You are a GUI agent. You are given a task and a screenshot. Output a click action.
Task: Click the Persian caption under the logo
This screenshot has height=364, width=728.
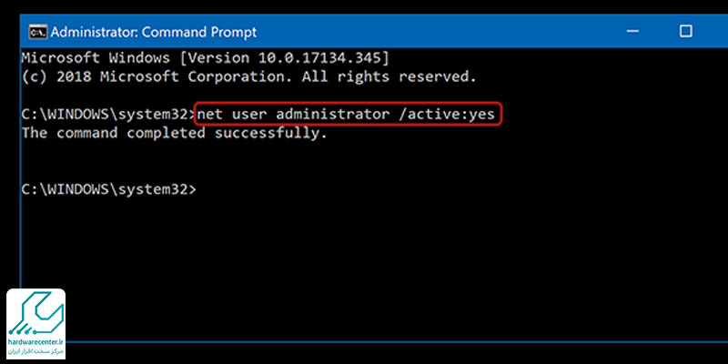(35, 350)
